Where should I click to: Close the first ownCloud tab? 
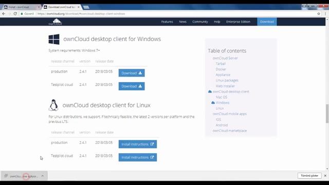(39, 7)
